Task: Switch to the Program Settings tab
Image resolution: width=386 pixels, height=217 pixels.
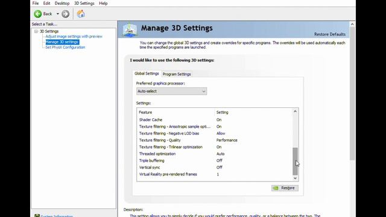Action: (177, 74)
